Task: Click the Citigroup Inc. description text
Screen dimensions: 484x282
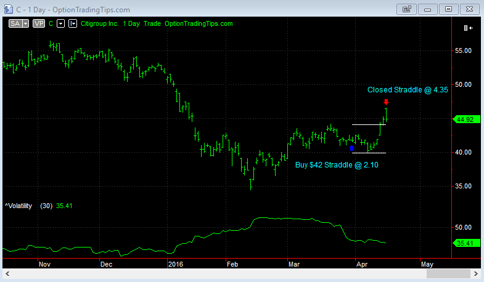Action: coord(100,24)
